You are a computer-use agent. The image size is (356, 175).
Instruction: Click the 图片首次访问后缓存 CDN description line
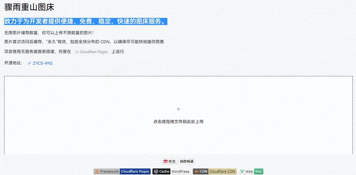pyautogui.click(x=85, y=42)
